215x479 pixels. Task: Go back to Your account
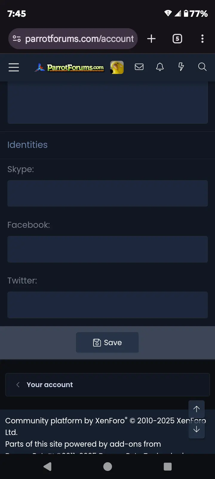pos(50,385)
